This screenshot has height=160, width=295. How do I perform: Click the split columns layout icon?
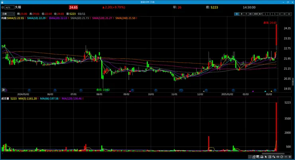pos(270,157)
